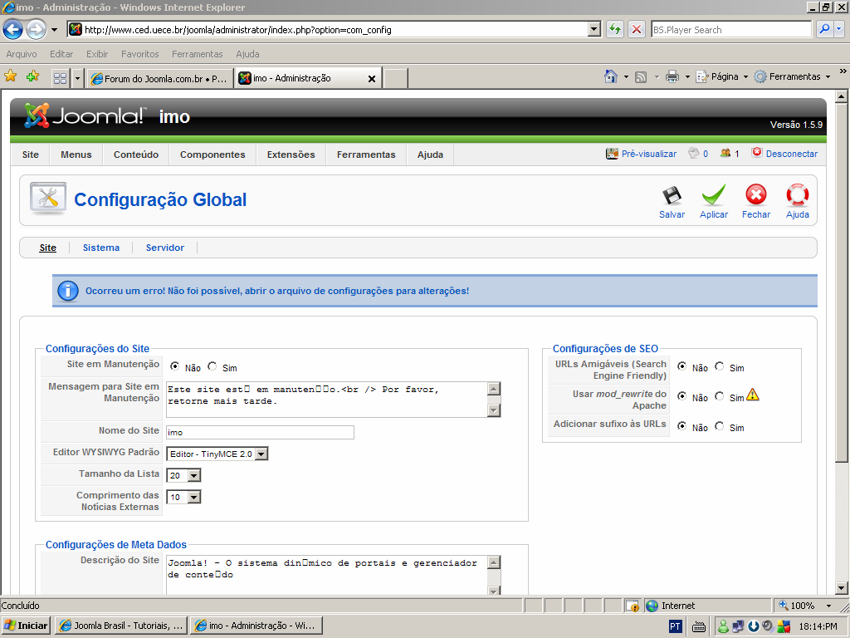Click the Home house icon
850x638 pixels.
(x=611, y=76)
